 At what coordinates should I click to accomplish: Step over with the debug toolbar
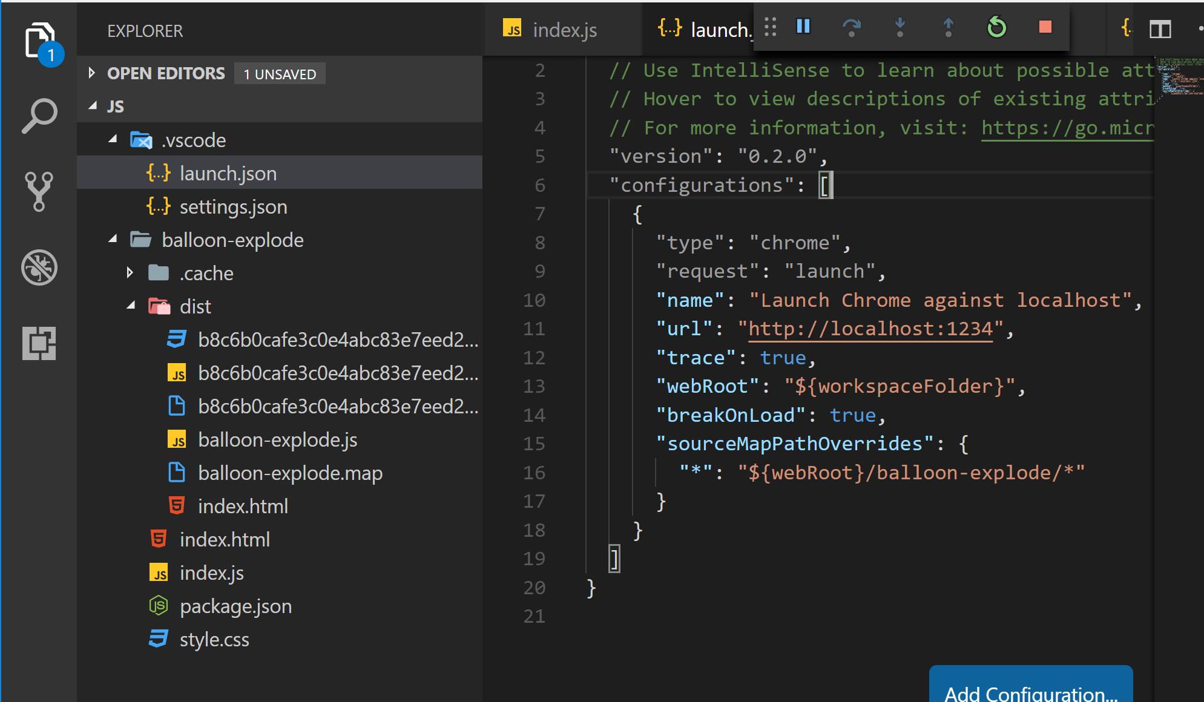[x=852, y=27]
